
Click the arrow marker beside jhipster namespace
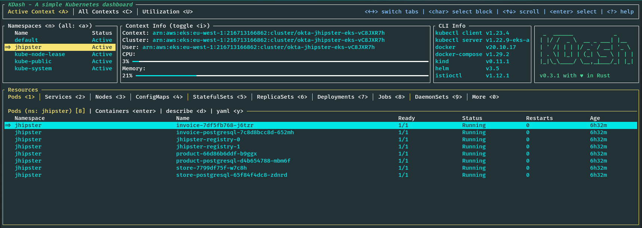coord(8,47)
